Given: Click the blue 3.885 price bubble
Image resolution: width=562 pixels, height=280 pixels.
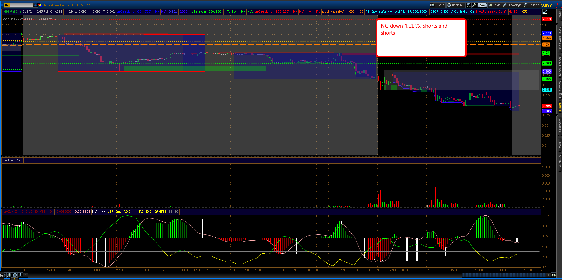Looking at the screenshot, I should 547,111.
